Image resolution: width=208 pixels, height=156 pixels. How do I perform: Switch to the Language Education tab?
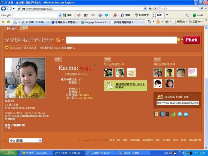tap(95, 22)
